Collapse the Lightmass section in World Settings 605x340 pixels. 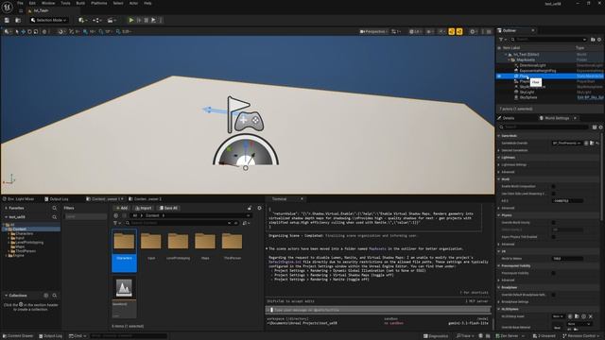(499, 158)
